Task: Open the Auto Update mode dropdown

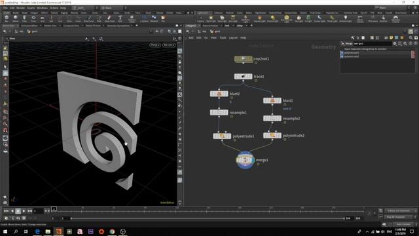Action: 403,224
